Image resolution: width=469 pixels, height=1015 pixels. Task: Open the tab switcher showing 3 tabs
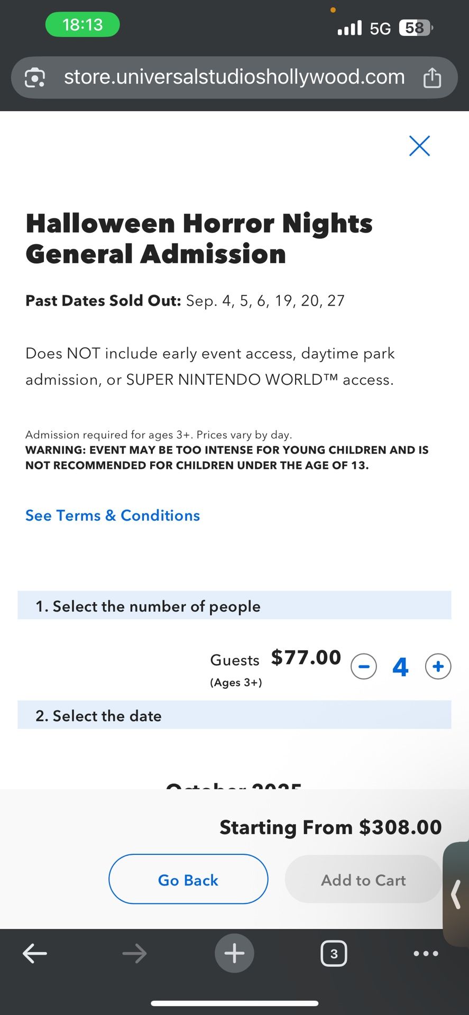tap(334, 954)
